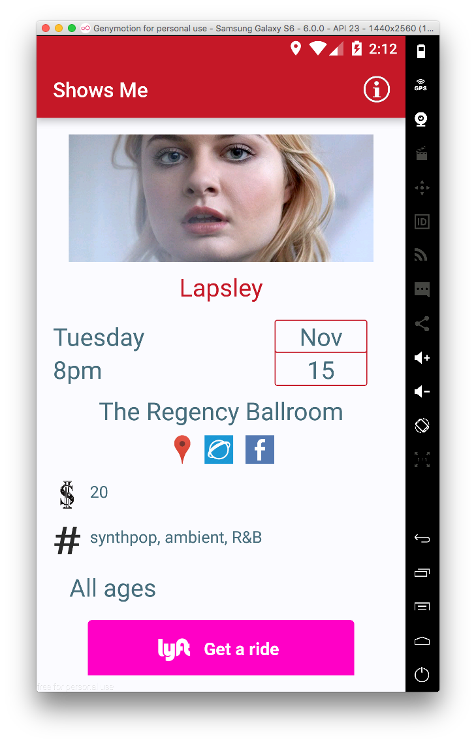Open Android recent apps button

click(421, 573)
